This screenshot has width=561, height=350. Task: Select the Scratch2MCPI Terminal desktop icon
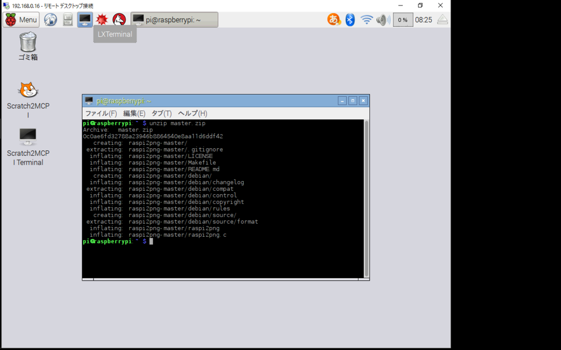coord(28,147)
